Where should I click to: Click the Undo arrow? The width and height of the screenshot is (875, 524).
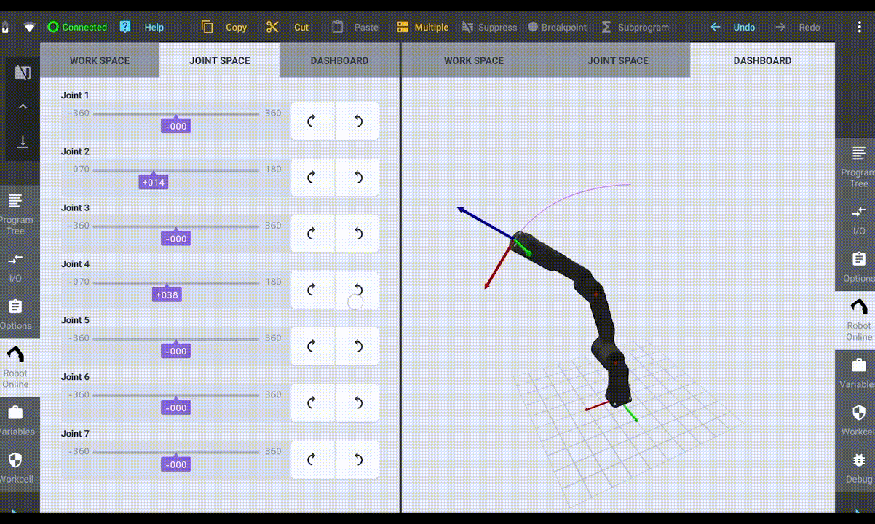[x=716, y=27]
